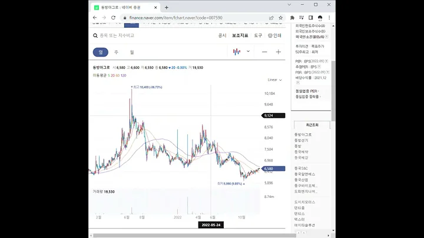The image size is (424, 238).
Task: Click the 최고 10,400 high marker
Action: pos(146,87)
